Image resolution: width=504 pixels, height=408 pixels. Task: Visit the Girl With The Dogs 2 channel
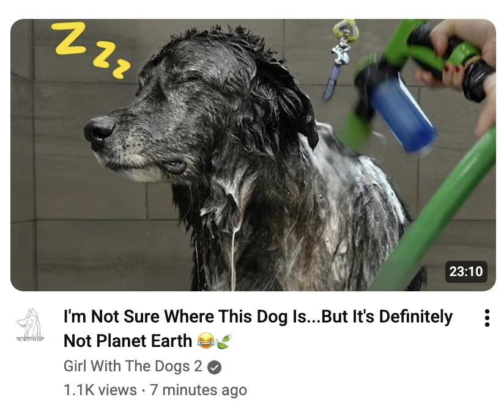133,366
